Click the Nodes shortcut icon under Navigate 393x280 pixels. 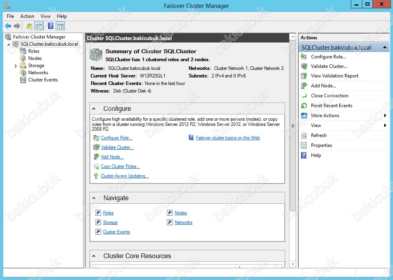pyautogui.click(x=170, y=213)
